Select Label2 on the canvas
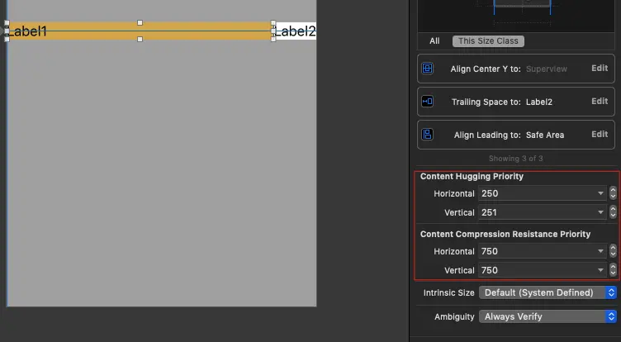This screenshot has width=621, height=342. click(296, 31)
